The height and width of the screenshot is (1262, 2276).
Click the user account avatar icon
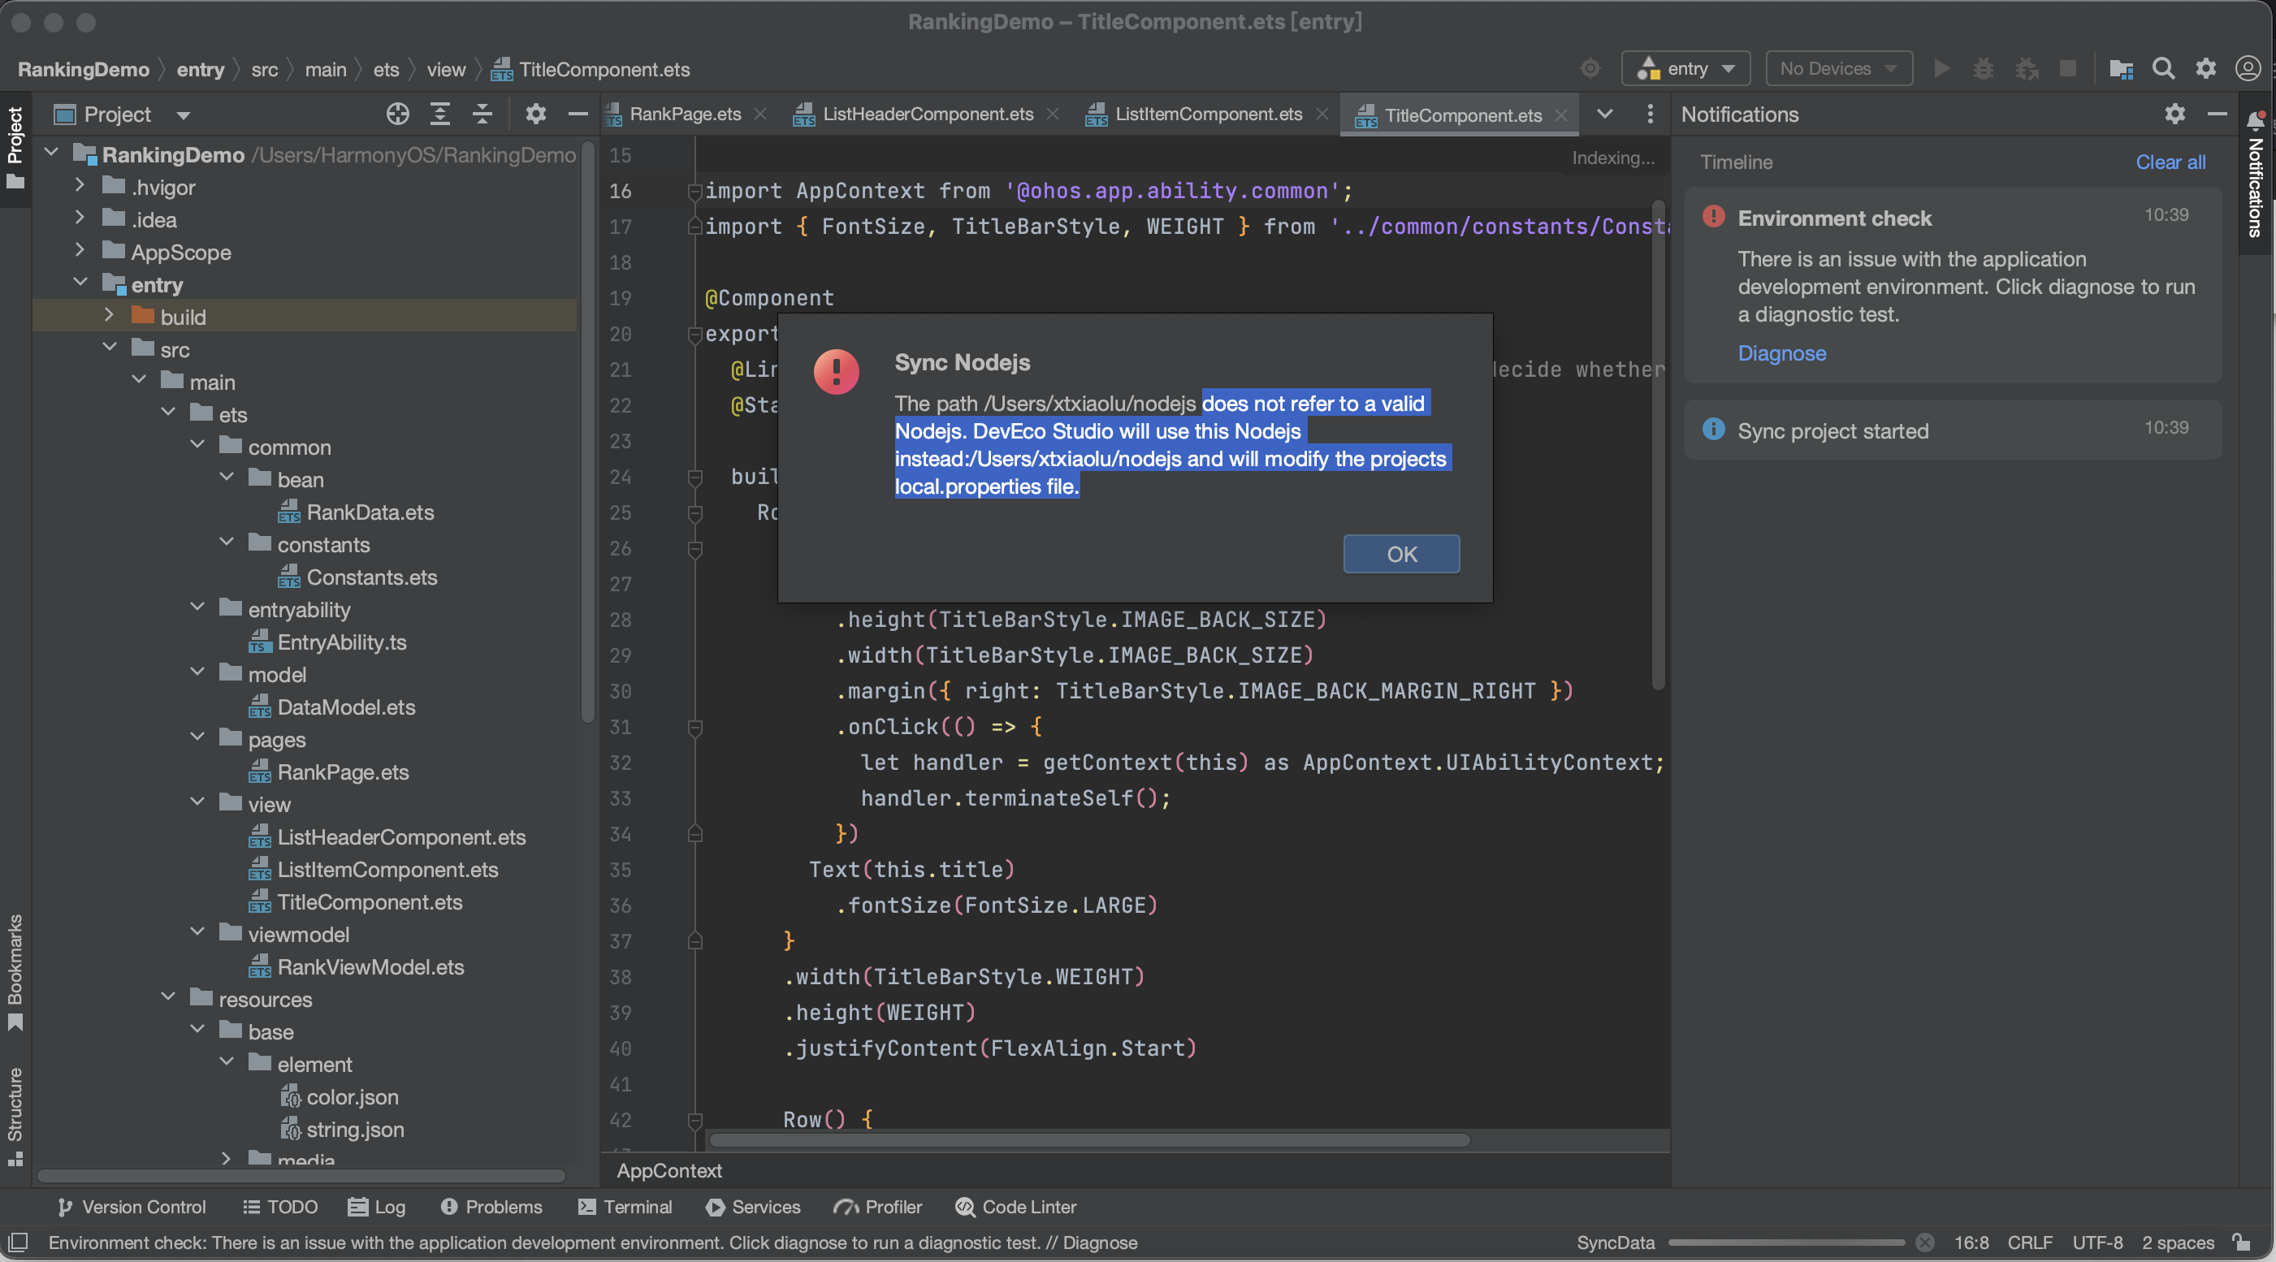[x=2248, y=69]
